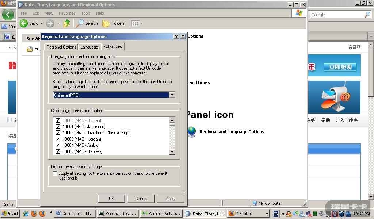
Task: Select the Advanced tab
Action: (113, 46)
